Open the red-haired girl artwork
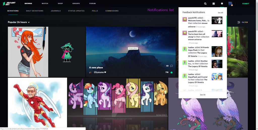Viewport: 258px width, 130px height. point(28,52)
